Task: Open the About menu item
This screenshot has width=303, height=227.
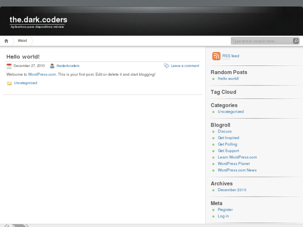Action: click(23, 40)
